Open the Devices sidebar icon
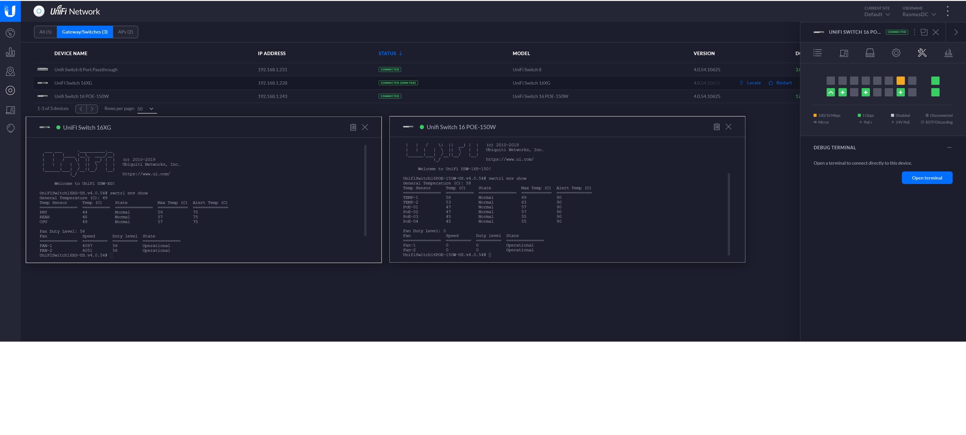 11,90
